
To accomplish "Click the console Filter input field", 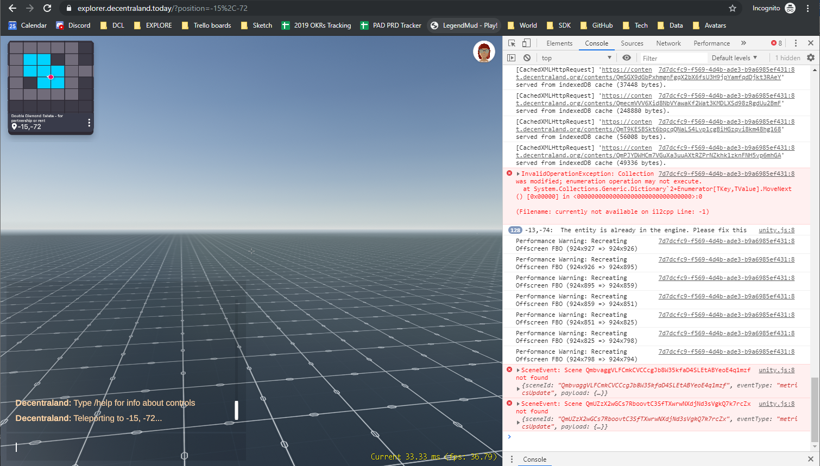I will (x=673, y=58).
